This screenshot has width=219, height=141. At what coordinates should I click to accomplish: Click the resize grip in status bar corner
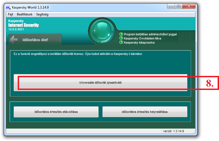[x=194, y=131]
